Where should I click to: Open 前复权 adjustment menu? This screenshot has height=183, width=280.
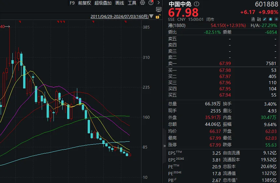(84, 3)
